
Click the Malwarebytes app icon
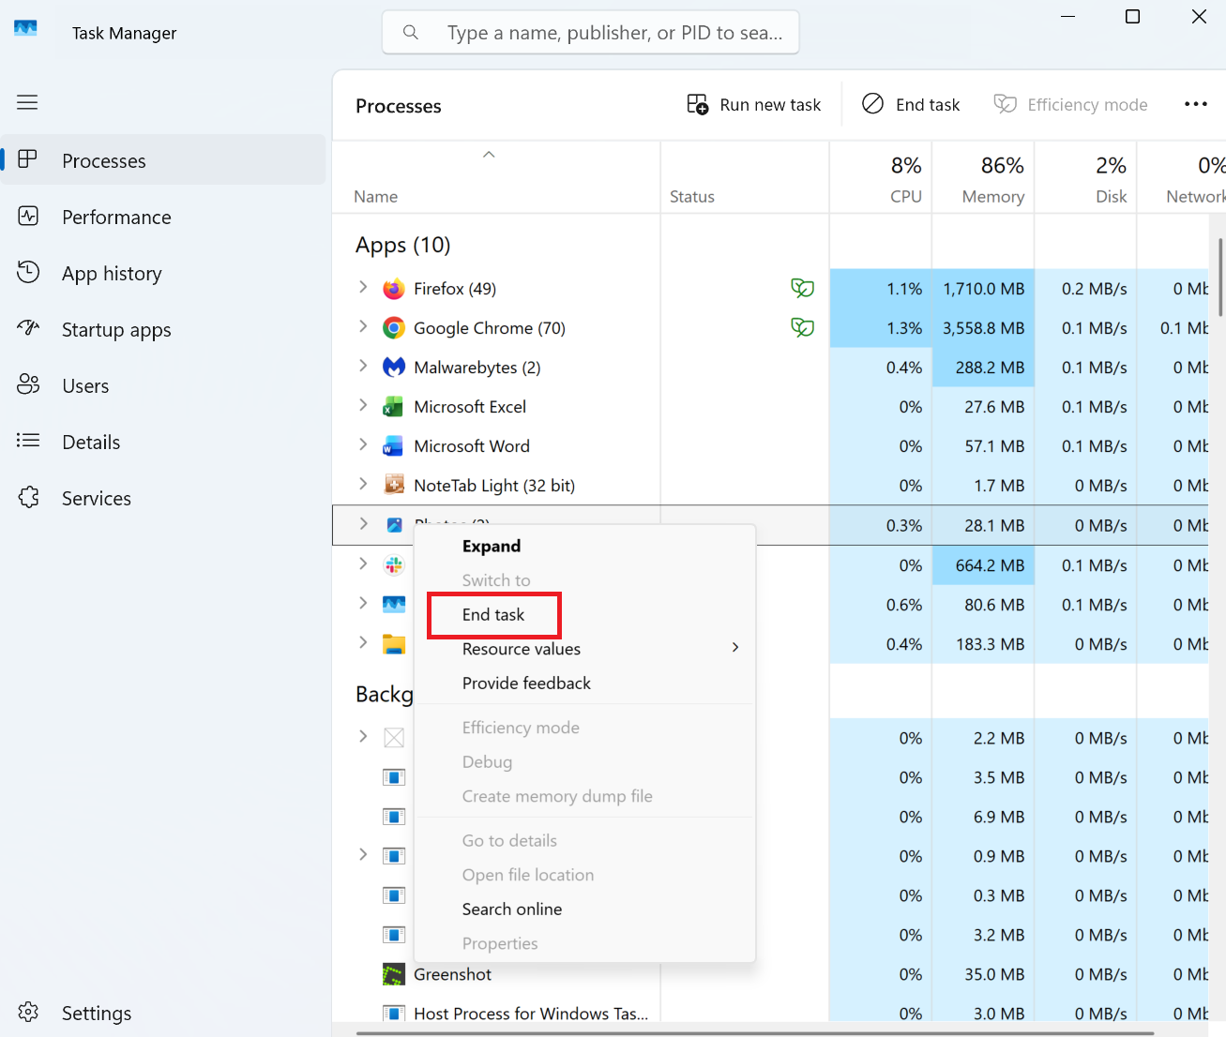click(394, 368)
